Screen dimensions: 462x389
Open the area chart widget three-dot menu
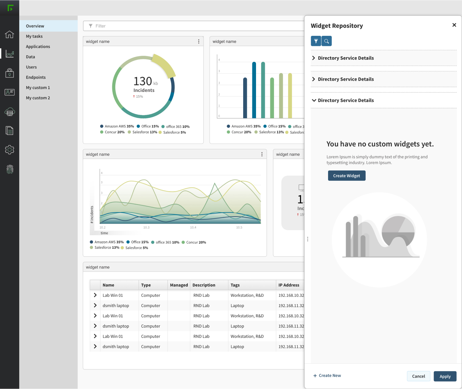[x=262, y=154]
